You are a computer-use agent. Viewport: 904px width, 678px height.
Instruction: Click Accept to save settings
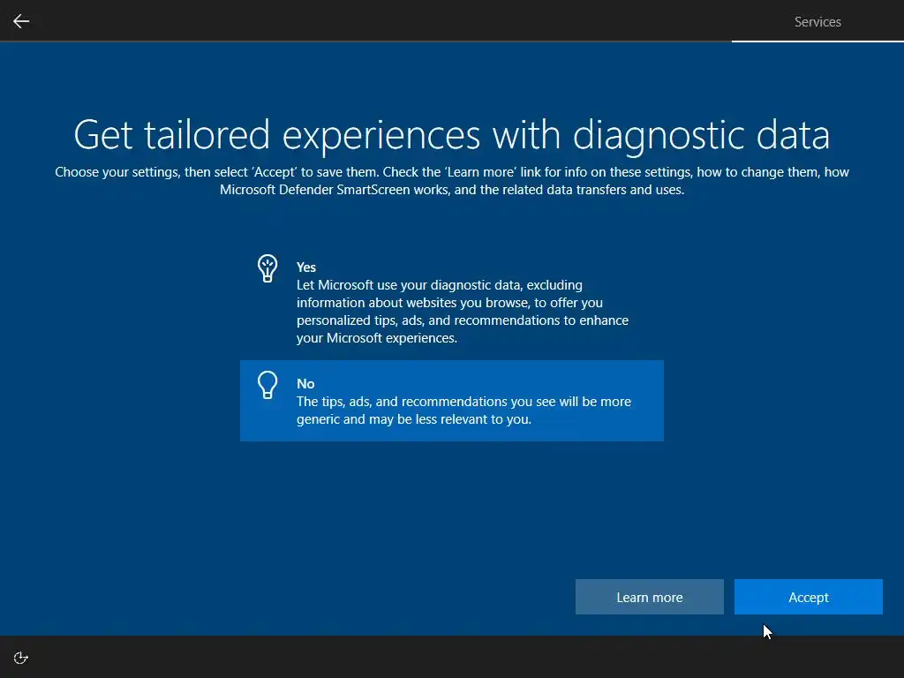pyautogui.click(x=809, y=597)
